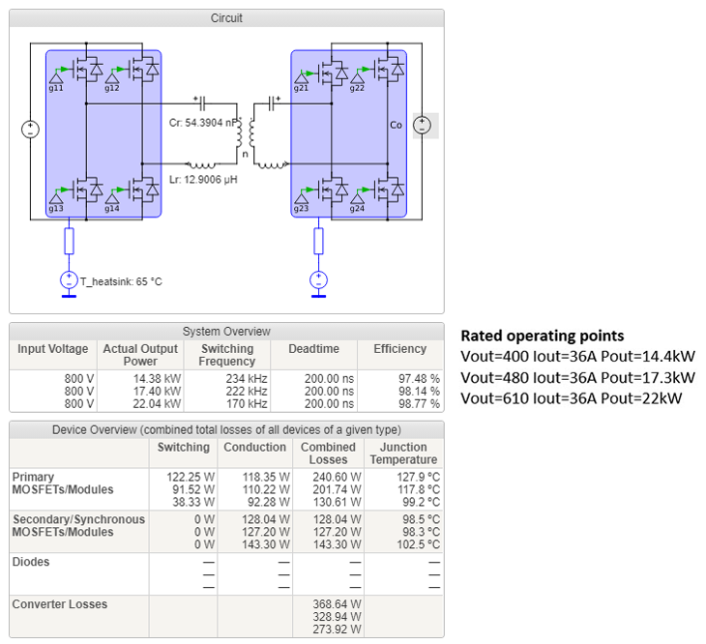Click the Converter Losses row label
Screen dimensions: 706x644
(x=59, y=604)
